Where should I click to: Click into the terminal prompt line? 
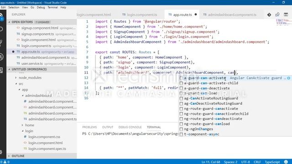coord(130,133)
